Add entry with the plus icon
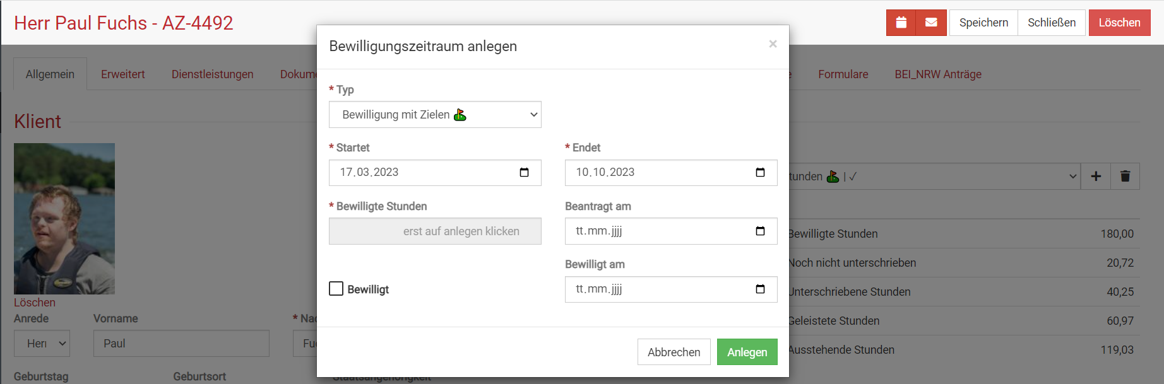Image resolution: width=1164 pixels, height=384 pixels. [x=1096, y=177]
